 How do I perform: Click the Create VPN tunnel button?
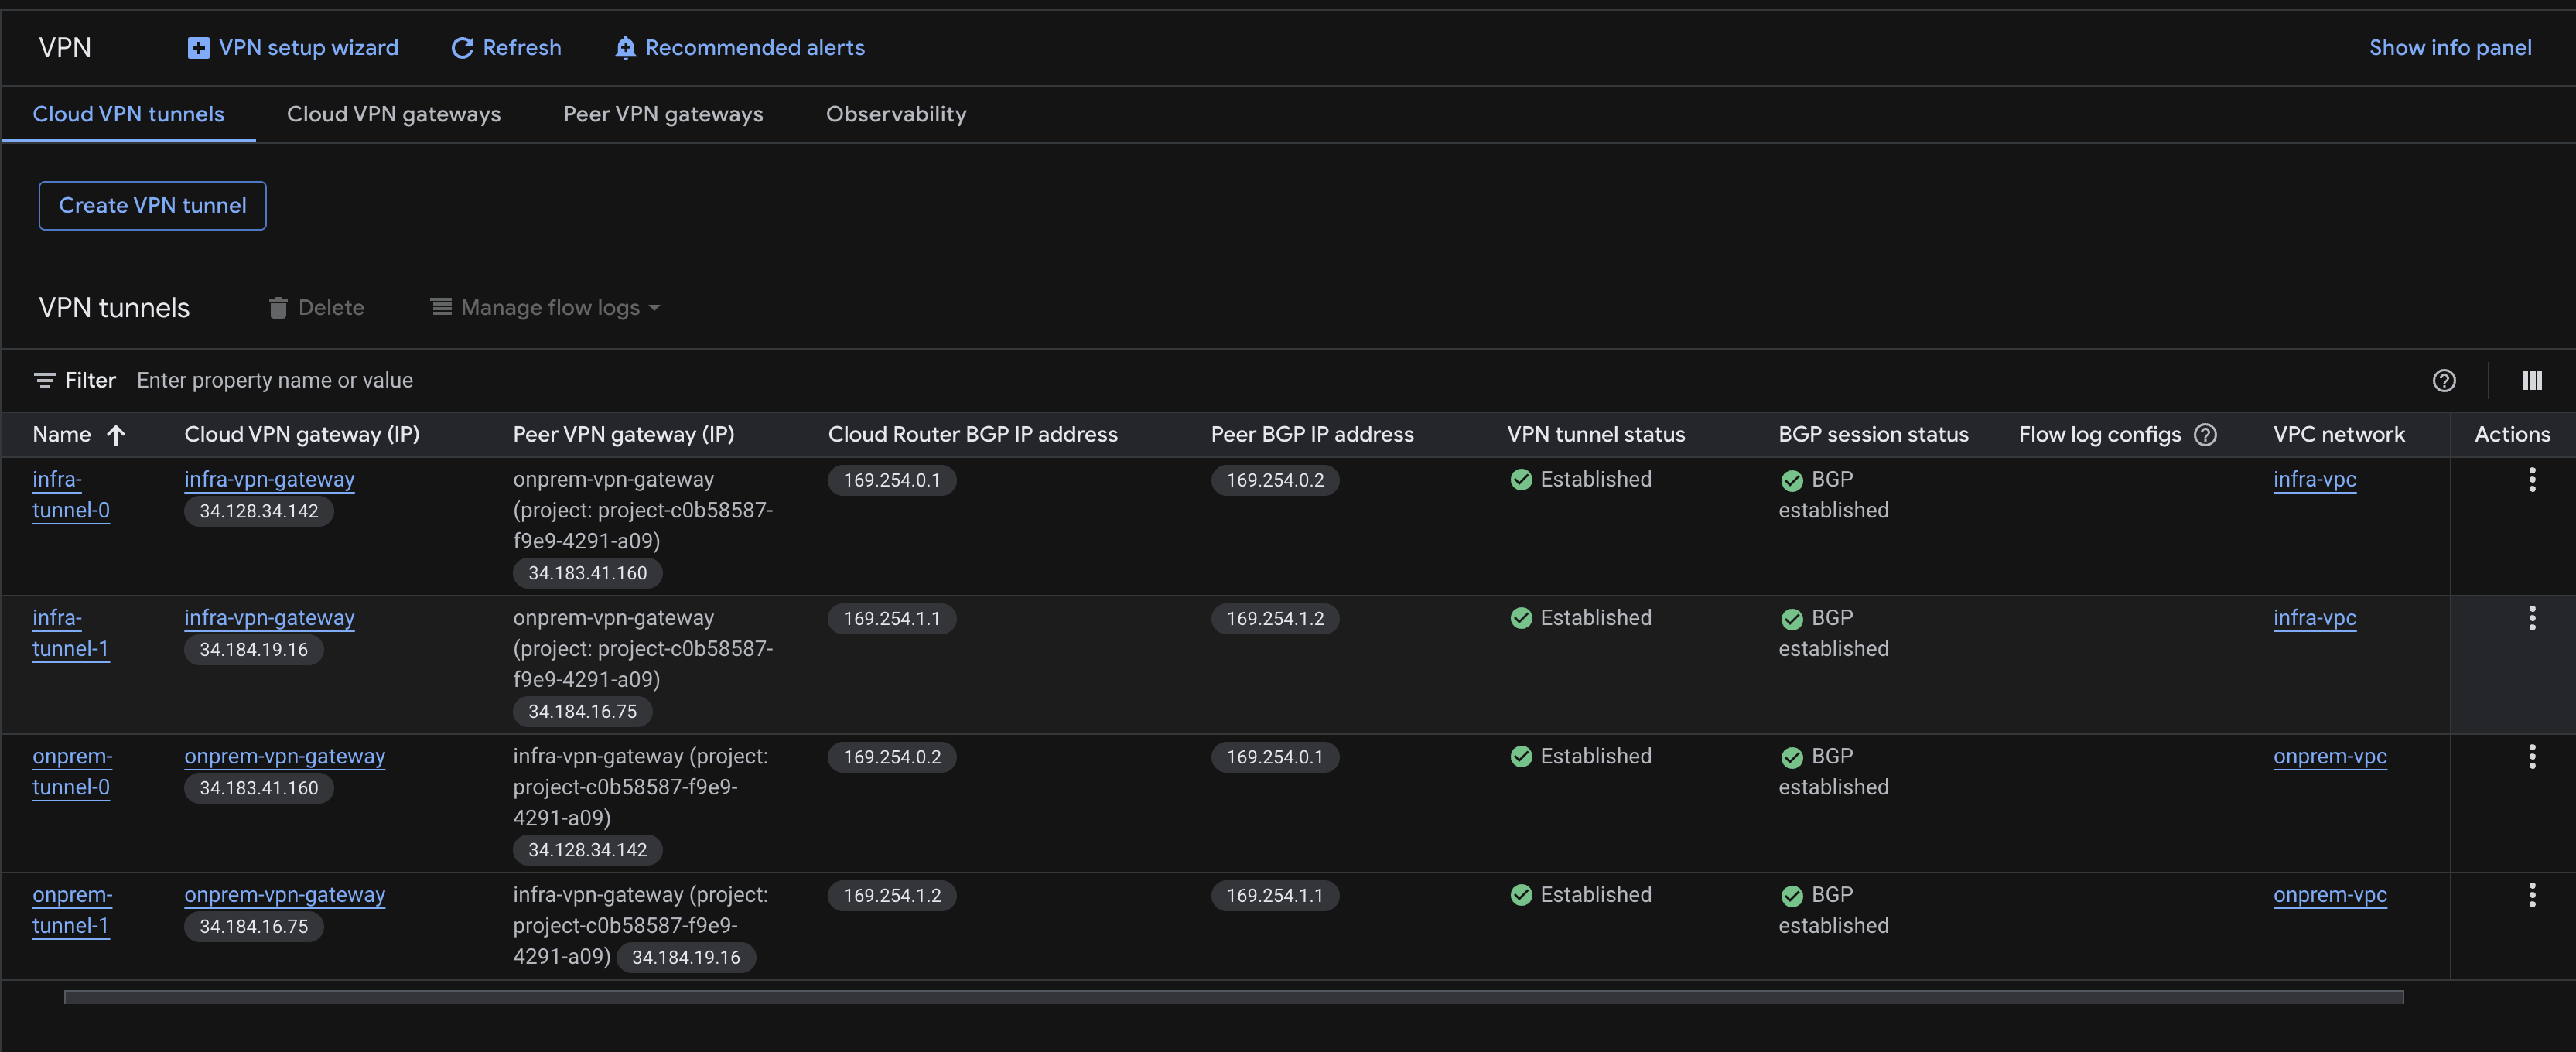[x=152, y=205]
